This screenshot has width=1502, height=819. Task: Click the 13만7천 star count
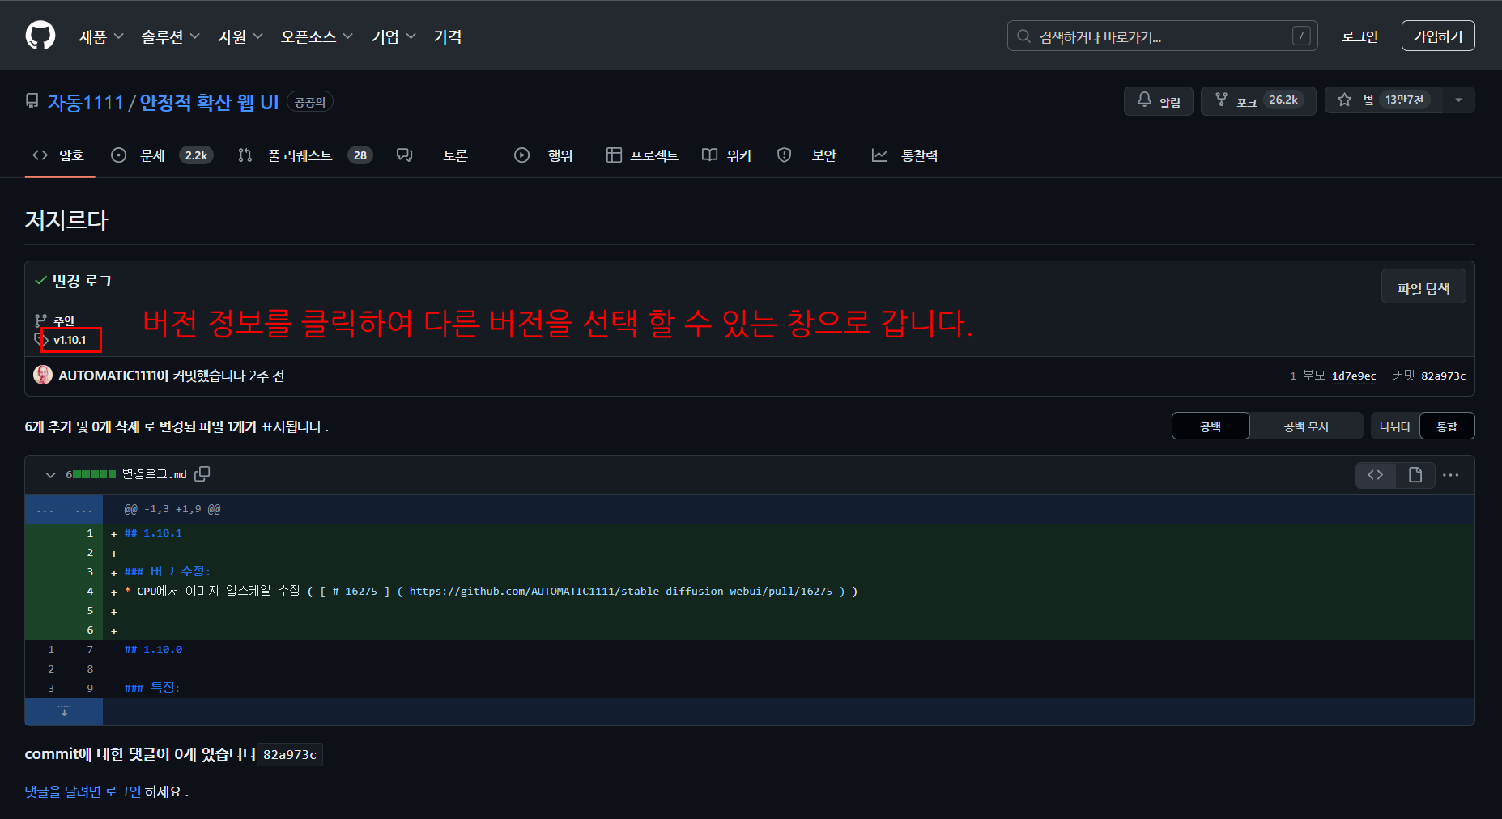click(x=1405, y=100)
